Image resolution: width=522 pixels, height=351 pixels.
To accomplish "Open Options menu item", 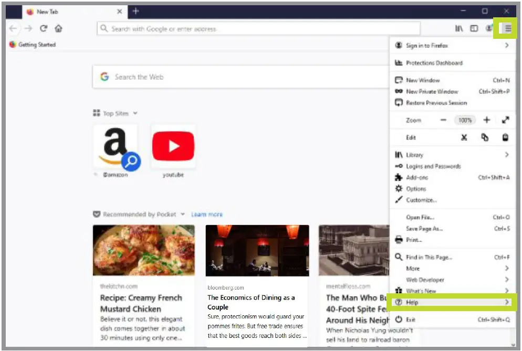I will [x=452, y=189].
